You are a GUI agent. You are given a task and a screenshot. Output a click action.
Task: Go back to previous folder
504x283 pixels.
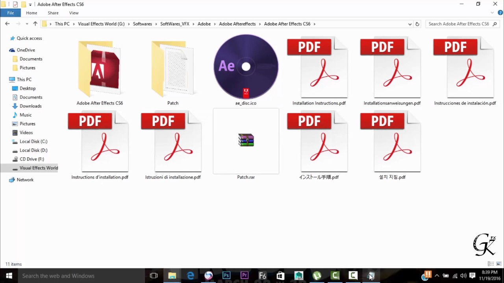(7, 24)
